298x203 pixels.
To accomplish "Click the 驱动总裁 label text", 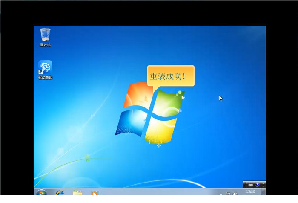I will pos(45,78).
